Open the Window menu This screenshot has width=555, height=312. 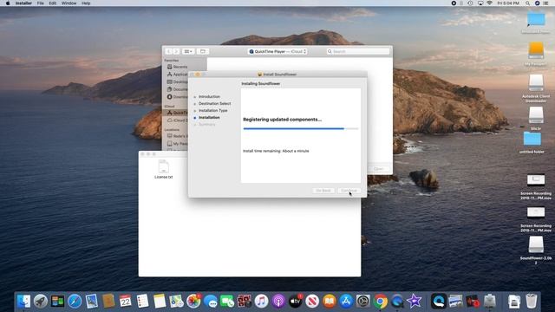[69, 3]
